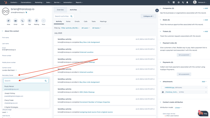The image size is (210, 118).
Task: Select Joseph Mohay as secondary owner
Action: pos(26,95)
